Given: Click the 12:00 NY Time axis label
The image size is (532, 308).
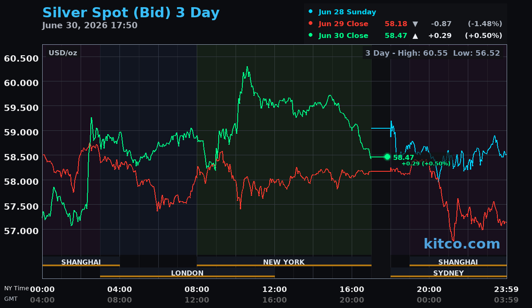Looking at the screenshot, I should (x=274, y=289).
